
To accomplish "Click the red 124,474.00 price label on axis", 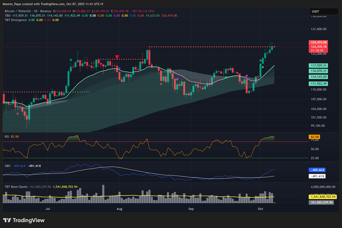I will coord(318,42).
